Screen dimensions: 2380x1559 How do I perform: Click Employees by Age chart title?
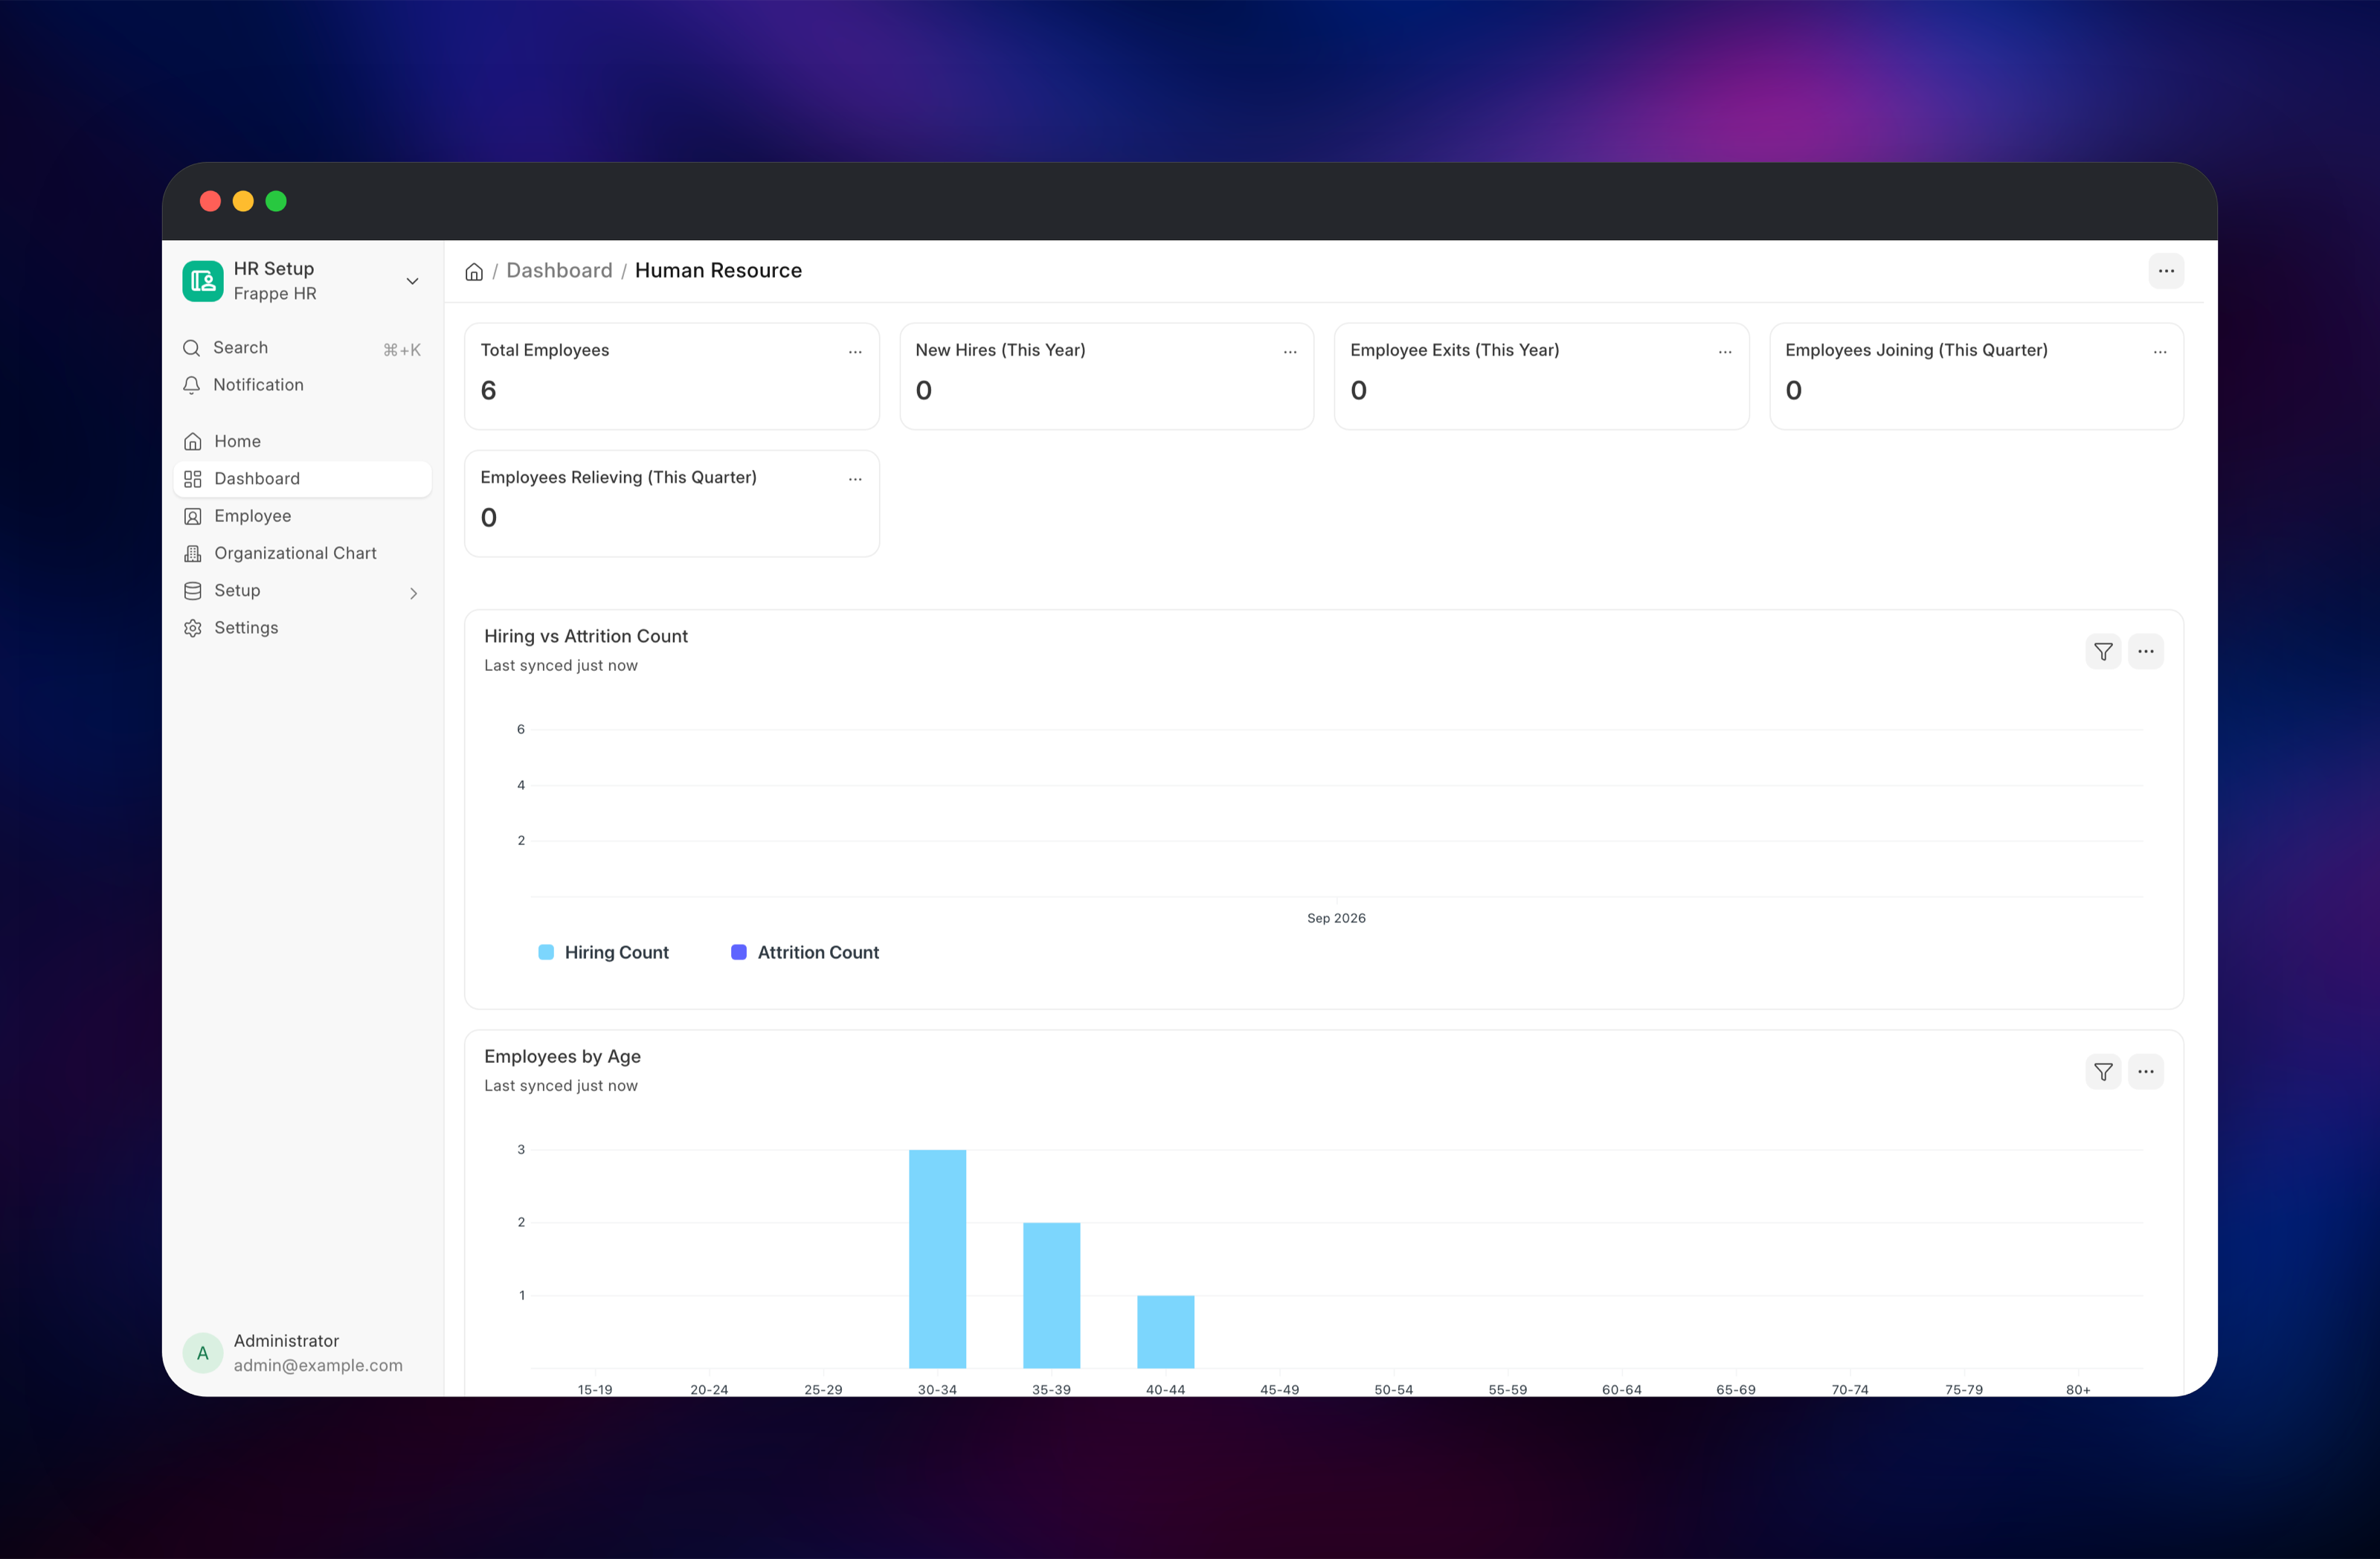click(562, 1056)
